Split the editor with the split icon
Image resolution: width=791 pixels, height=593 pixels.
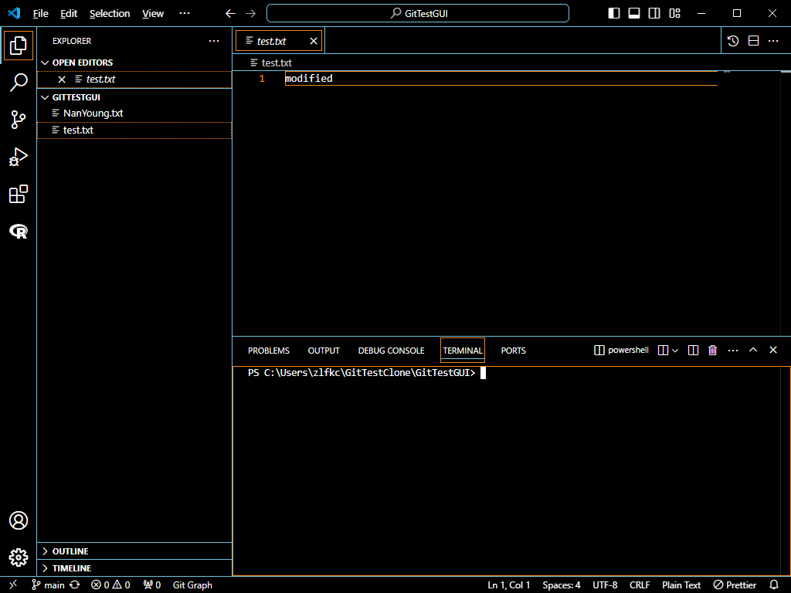[753, 41]
